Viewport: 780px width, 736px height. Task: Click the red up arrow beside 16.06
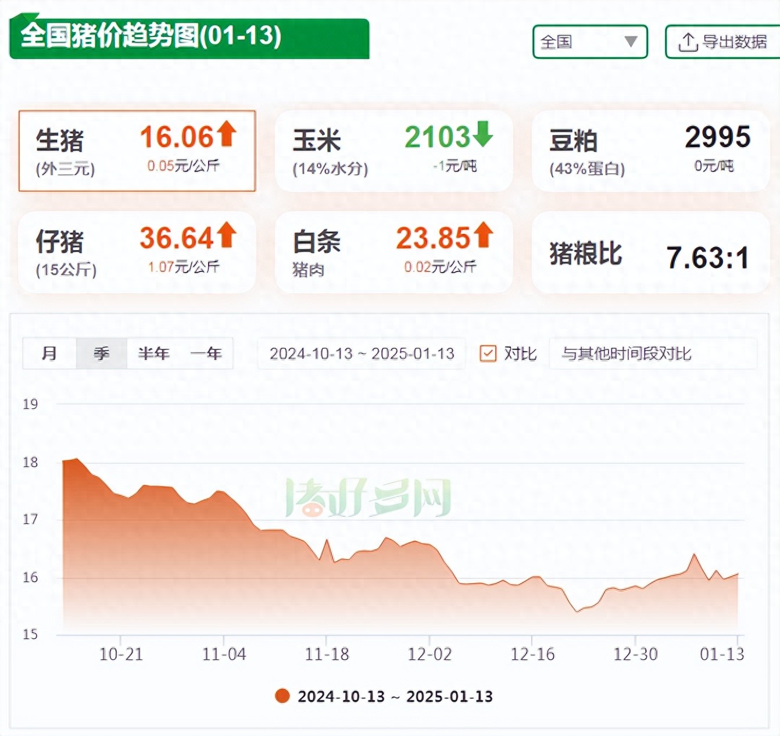click(x=227, y=134)
